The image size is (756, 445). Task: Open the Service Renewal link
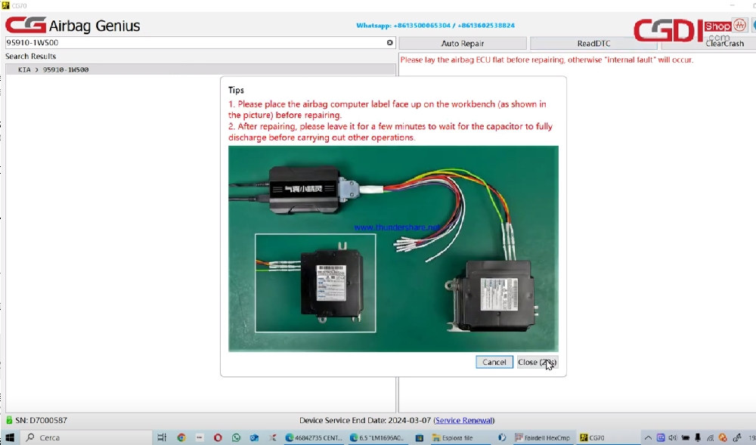[464, 420]
